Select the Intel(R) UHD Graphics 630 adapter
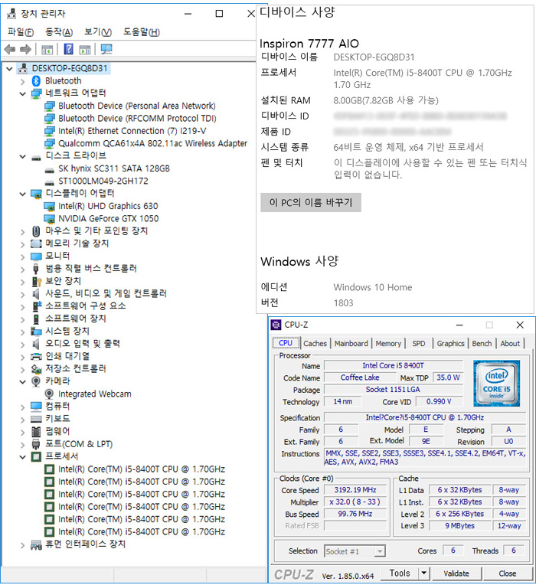536x585 pixels. [108, 206]
